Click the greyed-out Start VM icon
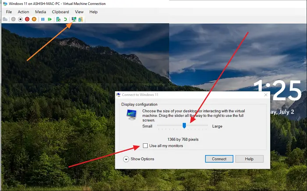Image resolution: width=307 pixels, height=191 pixels. tap(13, 19)
